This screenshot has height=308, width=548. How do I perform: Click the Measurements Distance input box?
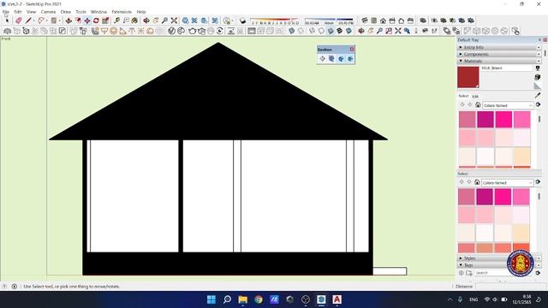(x=510, y=287)
